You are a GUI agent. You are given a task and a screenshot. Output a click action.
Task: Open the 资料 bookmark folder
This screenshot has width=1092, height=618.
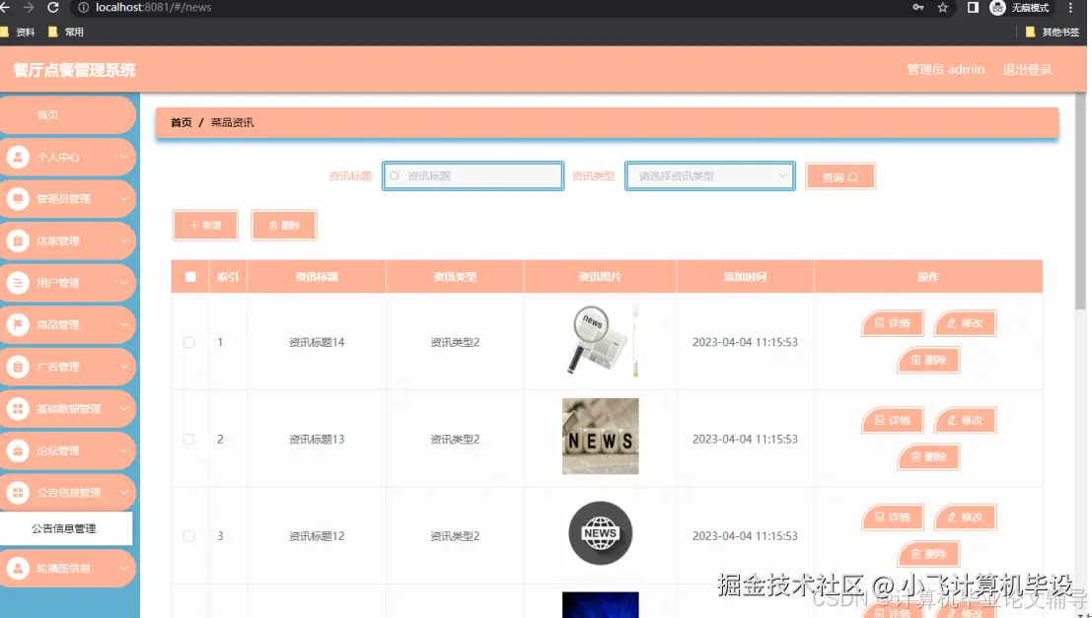[18, 32]
